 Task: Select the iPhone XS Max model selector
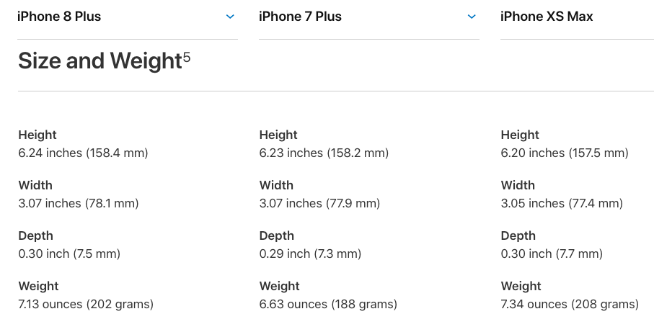[578, 17]
